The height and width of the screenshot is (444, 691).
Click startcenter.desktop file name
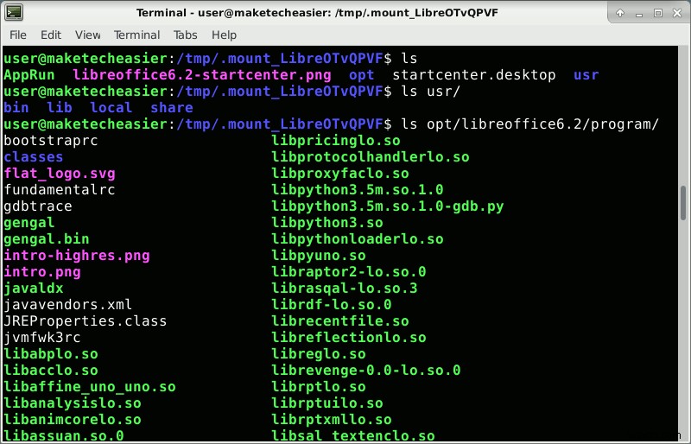pyautogui.click(x=473, y=75)
